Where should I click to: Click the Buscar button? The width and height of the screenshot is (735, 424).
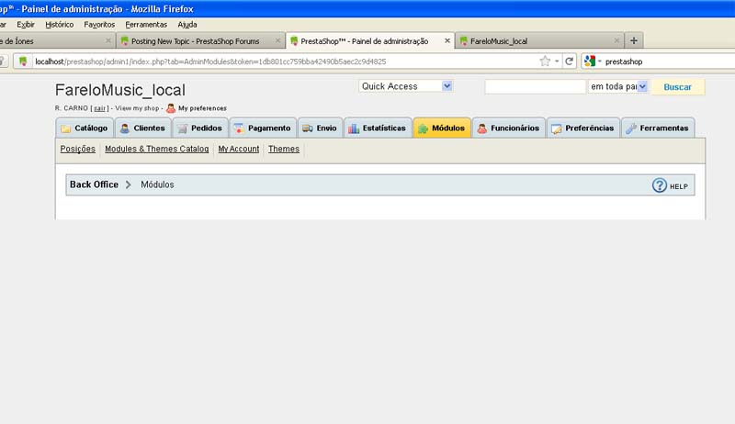(678, 86)
